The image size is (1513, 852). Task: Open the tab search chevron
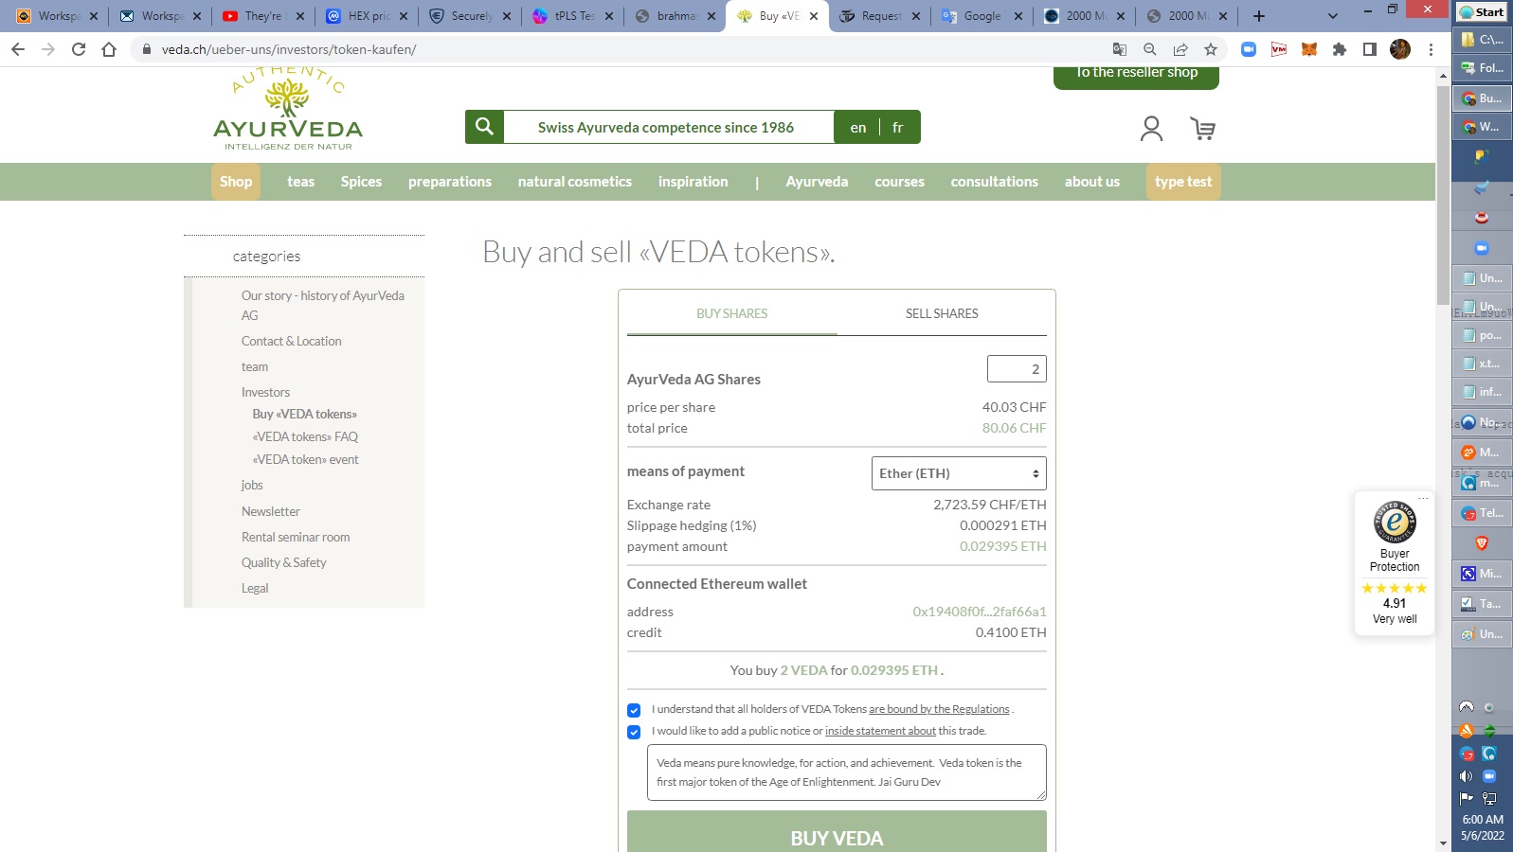pyautogui.click(x=1333, y=16)
